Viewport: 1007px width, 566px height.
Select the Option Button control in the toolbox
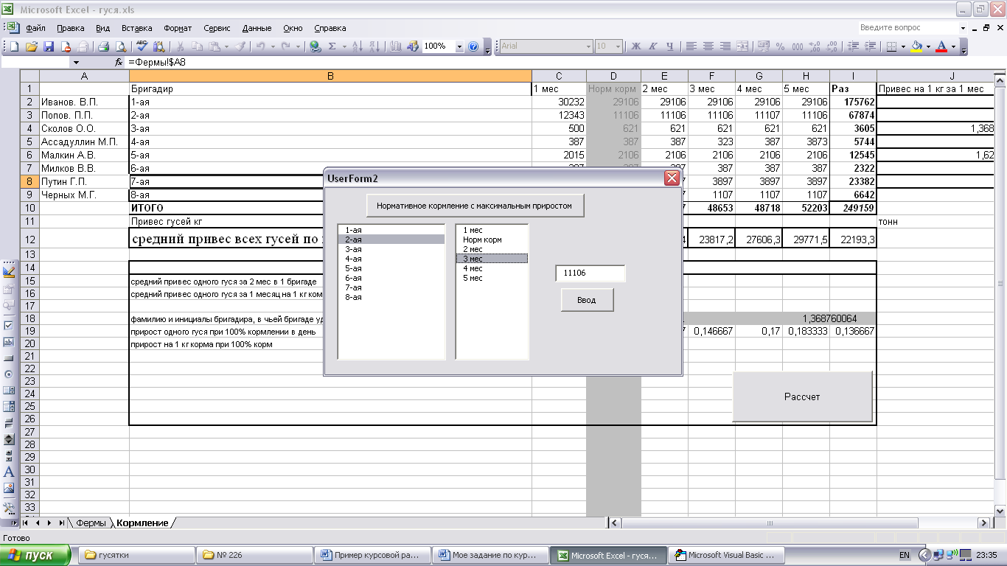pyautogui.click(x=9, y=374)
